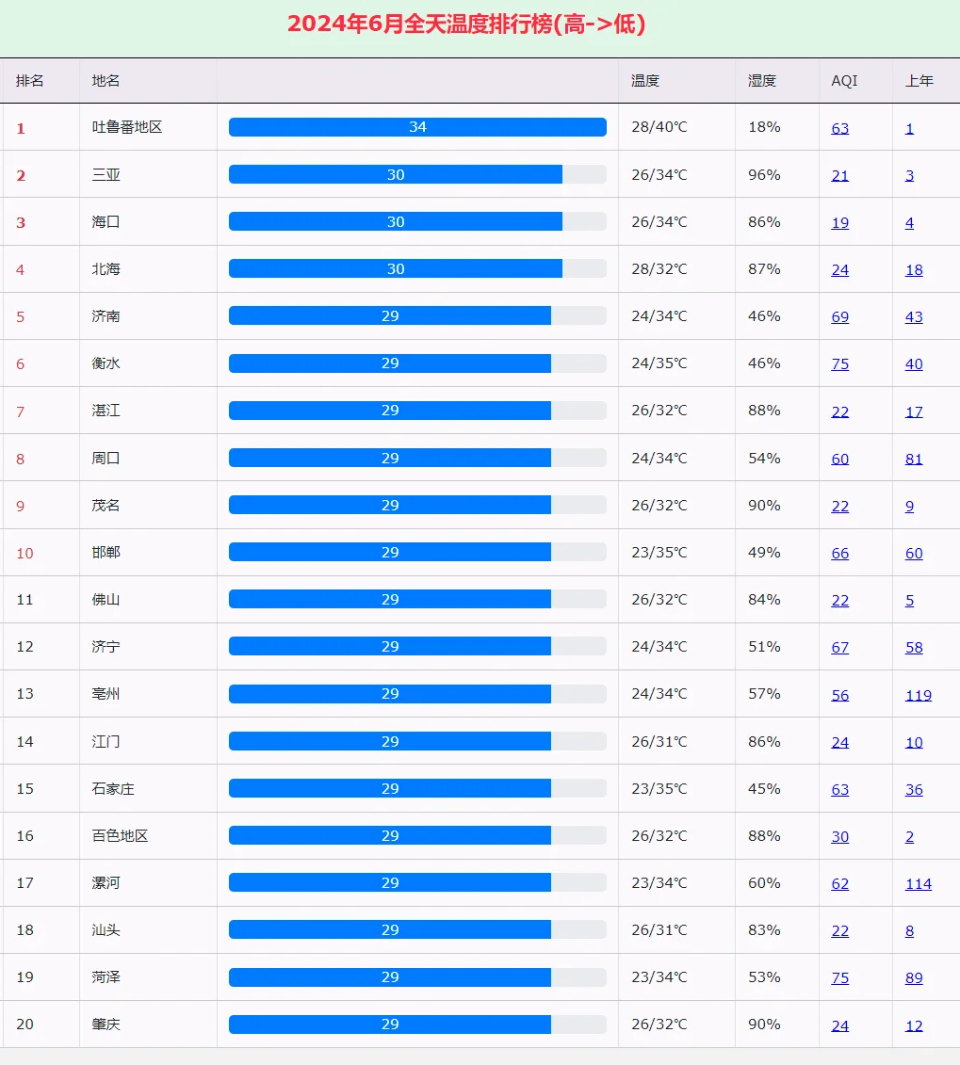Open last-year rank 17 for 湛江
The height and width of the screenshot is (1065, 960).
[914, 411]
